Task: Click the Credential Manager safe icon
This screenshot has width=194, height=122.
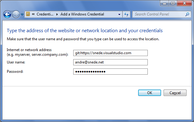Action: 28,14
